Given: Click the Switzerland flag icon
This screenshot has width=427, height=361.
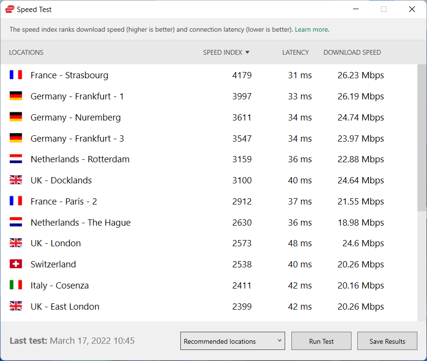Looking at the screenshot, I should pos(16,264).
